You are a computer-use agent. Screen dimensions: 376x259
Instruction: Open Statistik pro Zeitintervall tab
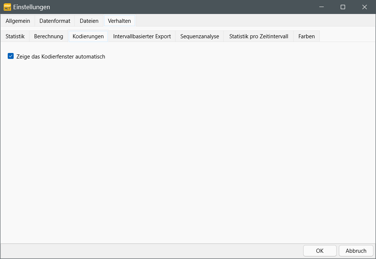(259, 36)
